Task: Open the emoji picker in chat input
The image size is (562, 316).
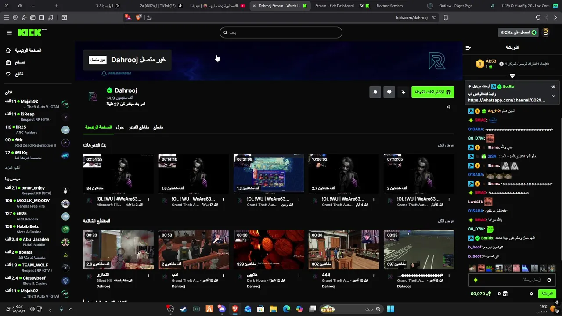Action: (549, 280)
